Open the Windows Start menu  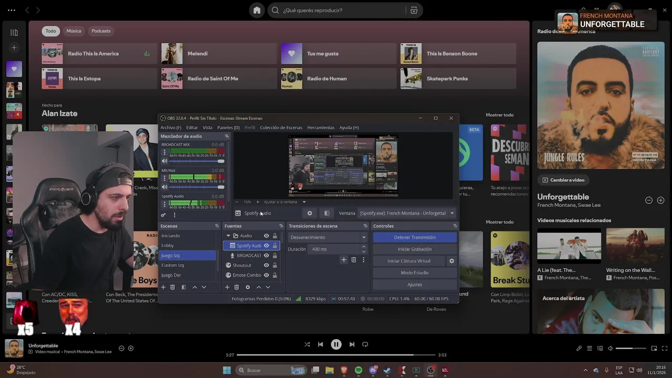click(227, 370)
